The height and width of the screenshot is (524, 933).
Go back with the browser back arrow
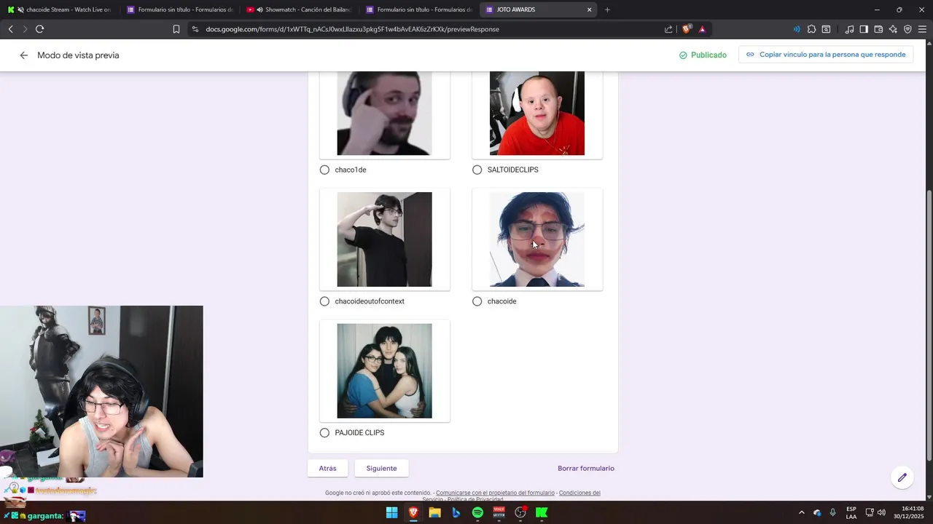tap(10, 29)
